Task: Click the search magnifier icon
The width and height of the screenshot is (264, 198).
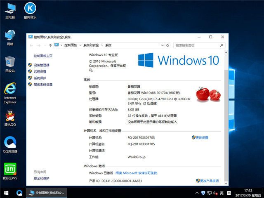Action: pyautogui.click(x=222, y=45)
